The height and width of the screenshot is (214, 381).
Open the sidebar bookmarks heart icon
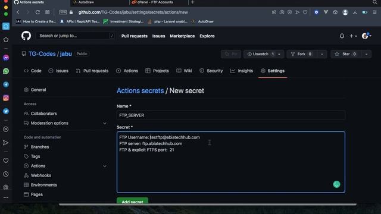coord(6,160)
